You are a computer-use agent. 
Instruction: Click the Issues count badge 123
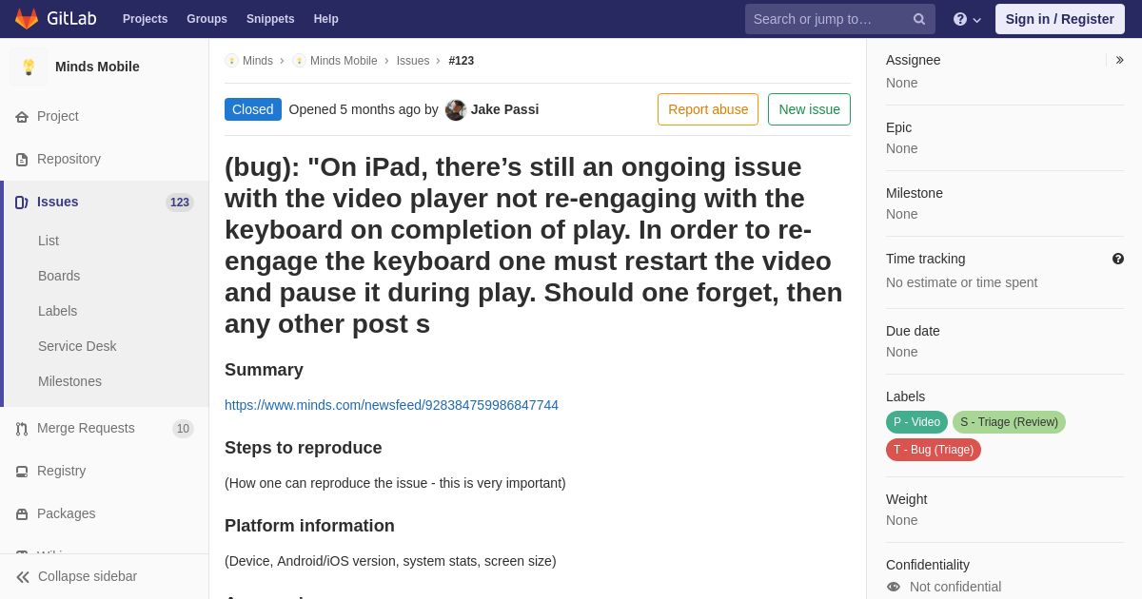coord(180,203)
